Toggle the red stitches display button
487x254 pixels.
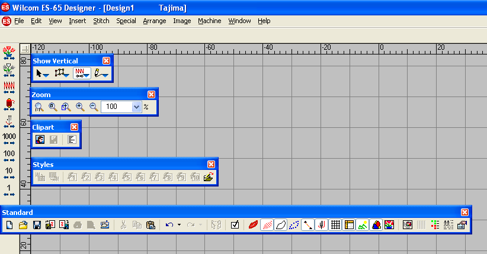(x=267, y=225)
